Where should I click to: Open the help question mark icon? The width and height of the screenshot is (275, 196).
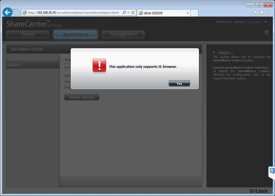(x=267, y=32)
